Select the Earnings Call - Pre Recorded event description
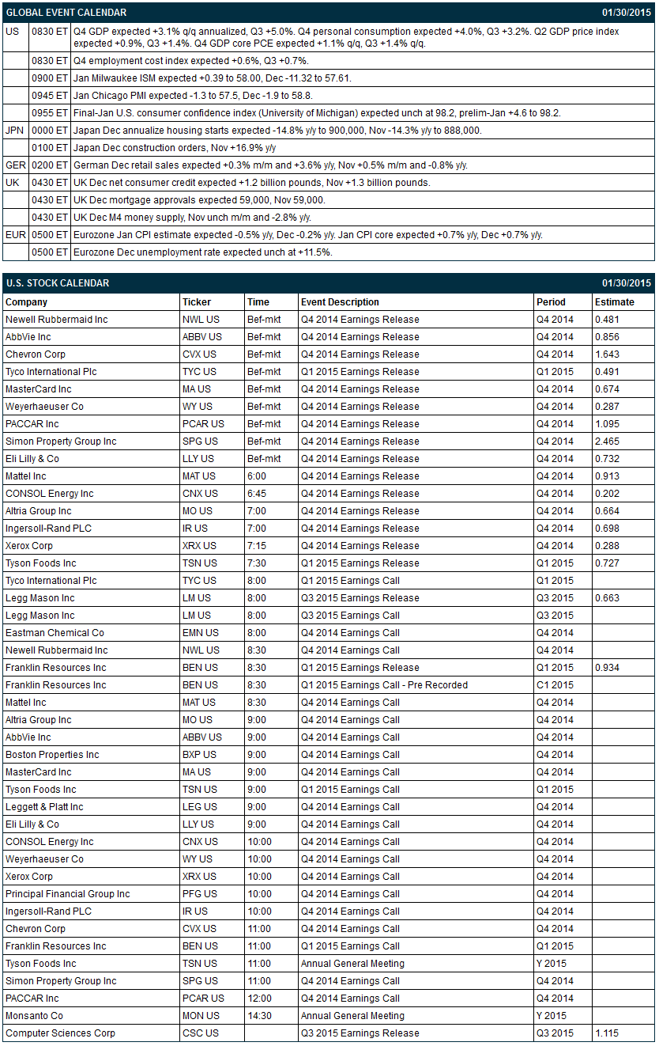This screenshot has height=1046, width=659. pos(384,685)
